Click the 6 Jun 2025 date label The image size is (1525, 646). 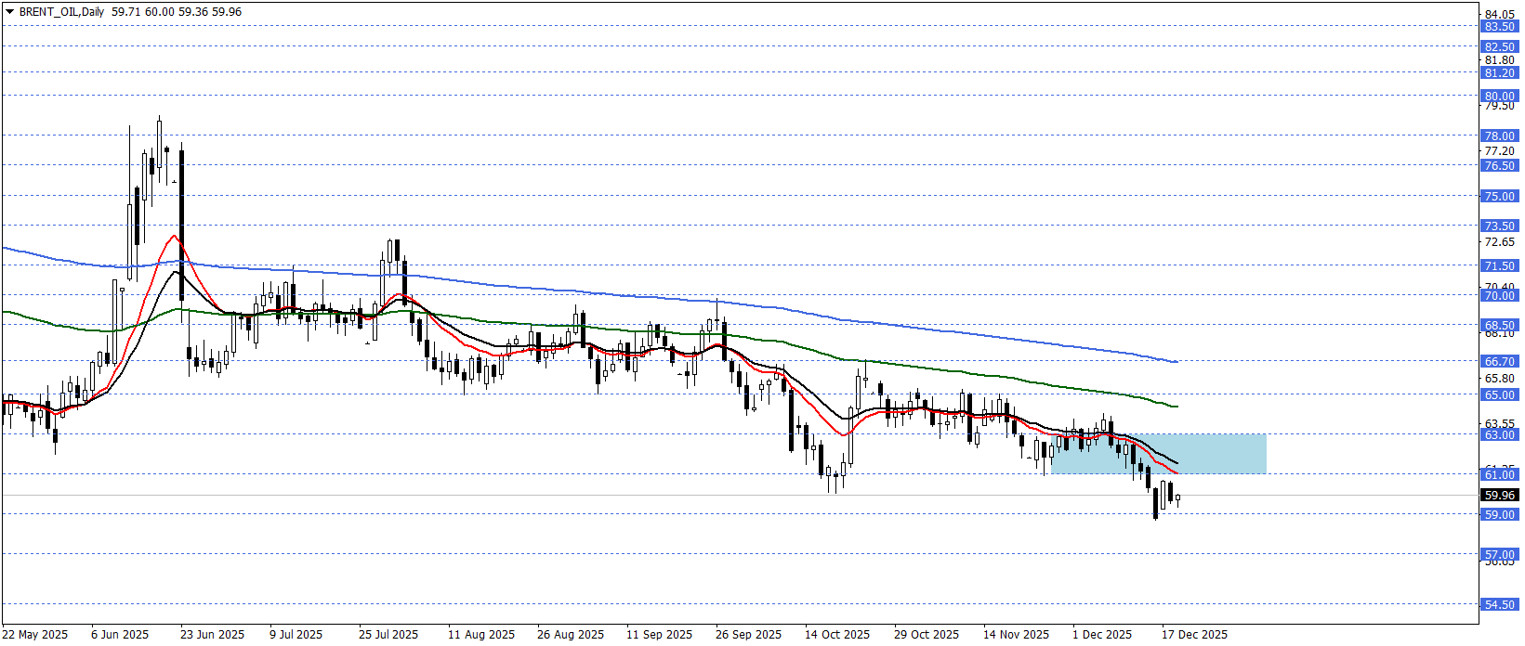(x=120, y=635)
